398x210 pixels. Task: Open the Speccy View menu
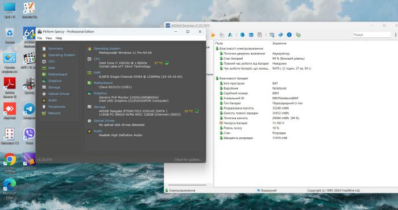click(x=49, y=38)
